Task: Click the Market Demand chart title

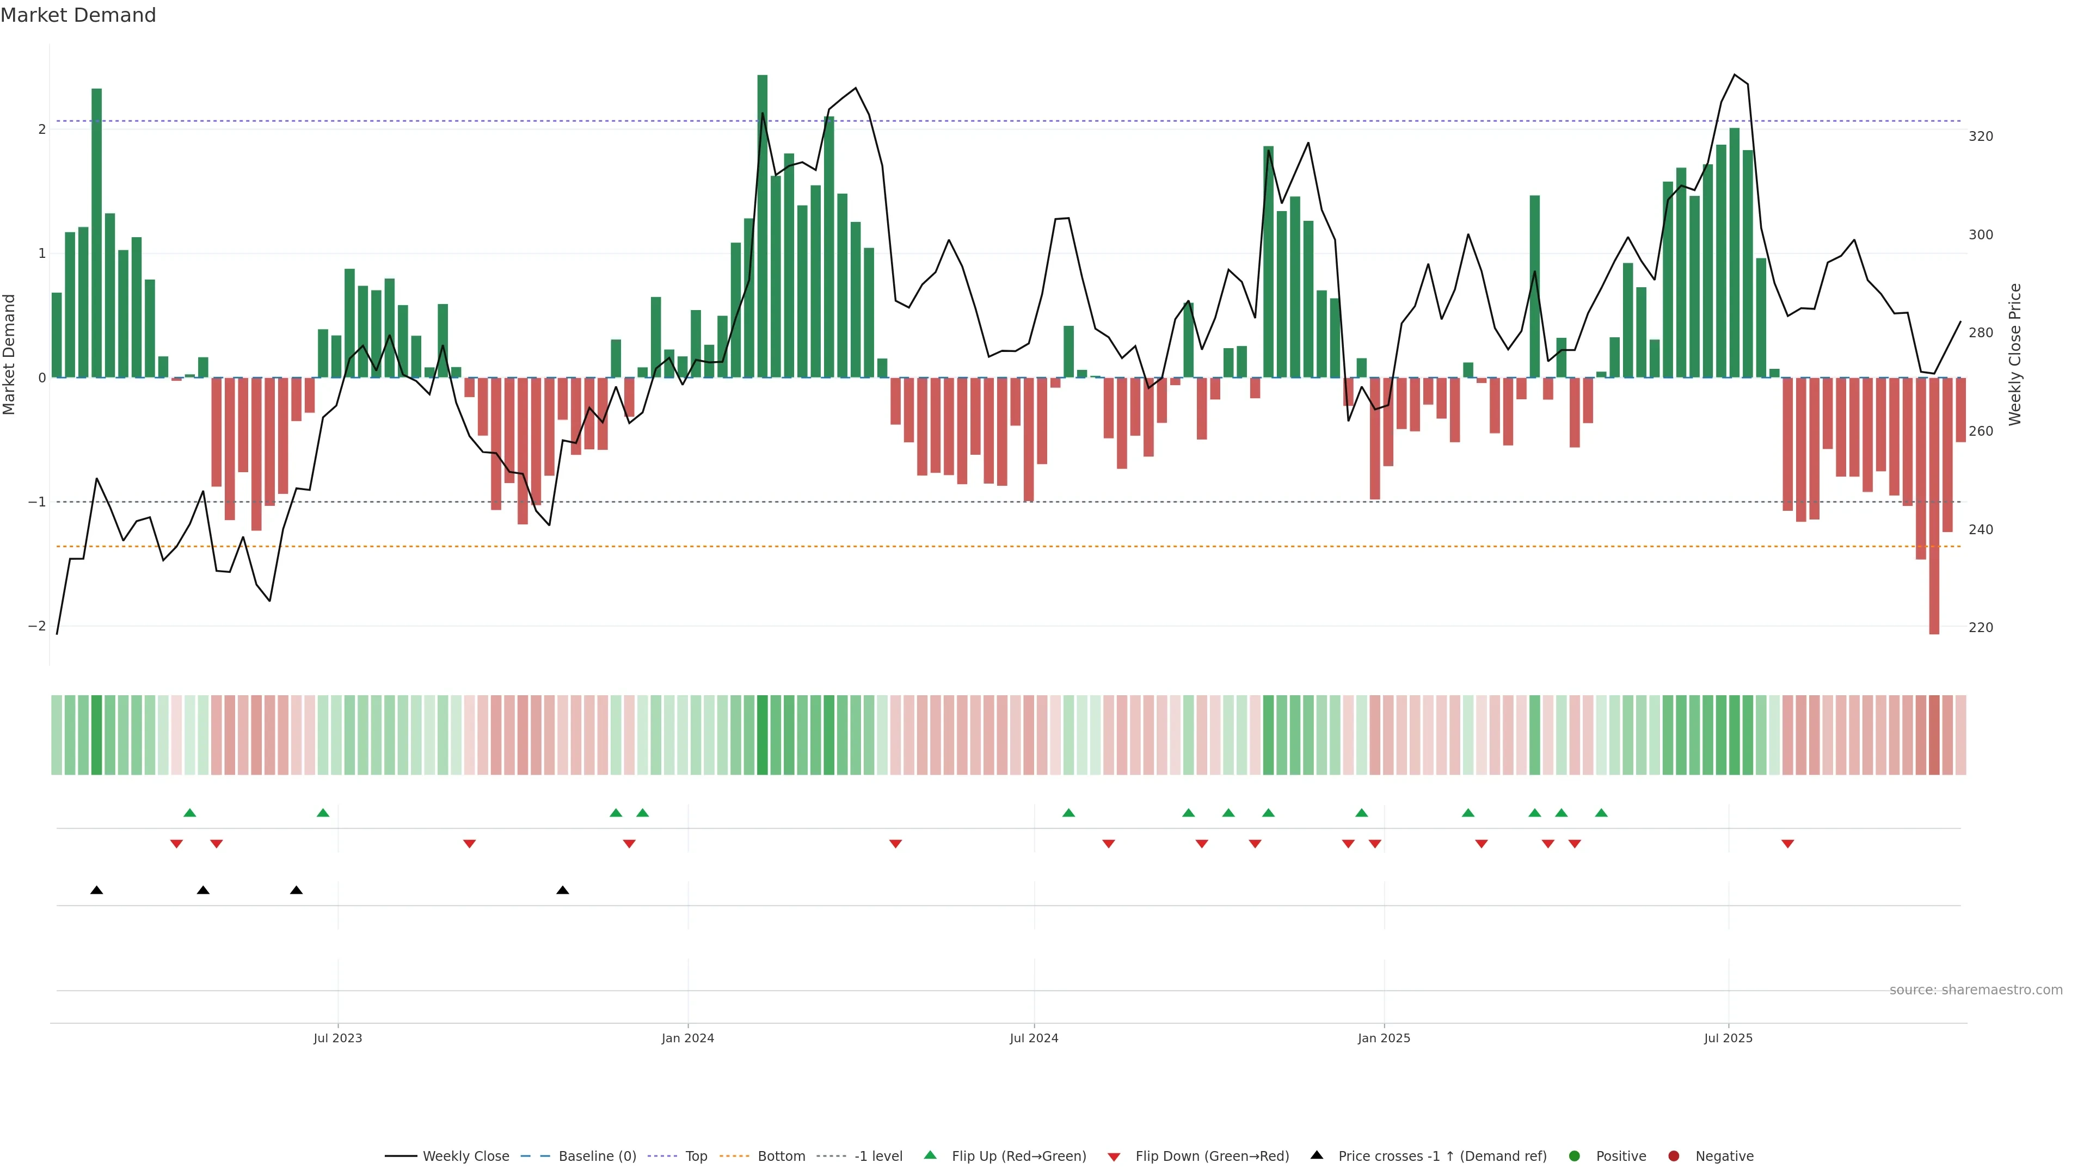Action: point(78,15)
